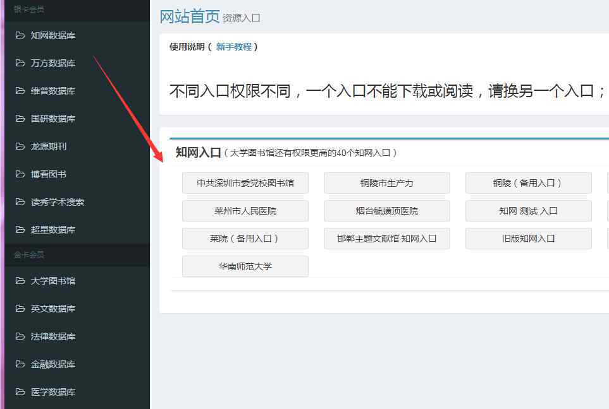Click the folder icon beside 龙源期刊
609x409 pixels.
click(x=20, y=146)
